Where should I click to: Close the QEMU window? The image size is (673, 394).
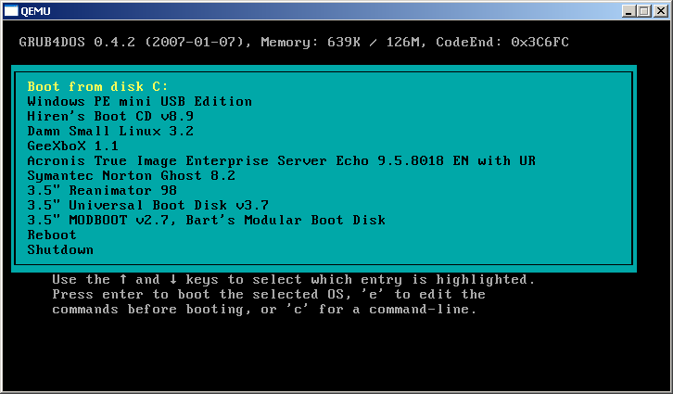click(x=660, y=11)
